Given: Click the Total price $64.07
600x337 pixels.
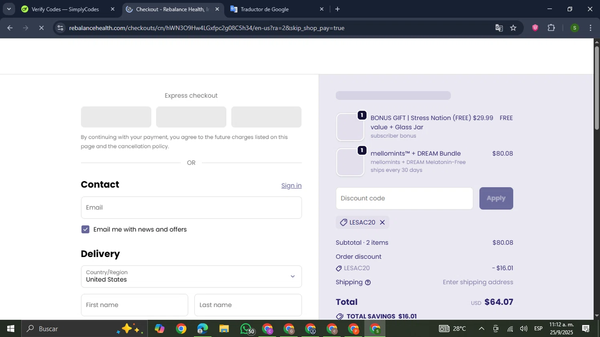Looking at the screenshot, I should tap(499, 302).
